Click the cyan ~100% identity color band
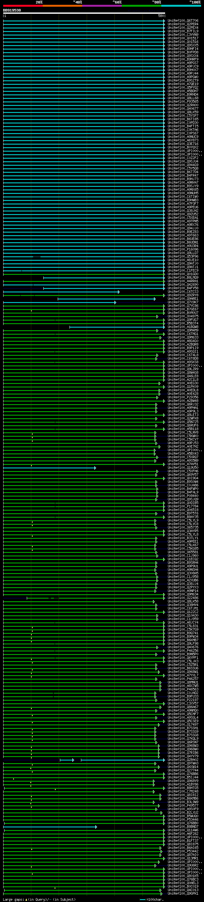Image resolution: width=204 pixels, height=902 pixels. (181, 6)
